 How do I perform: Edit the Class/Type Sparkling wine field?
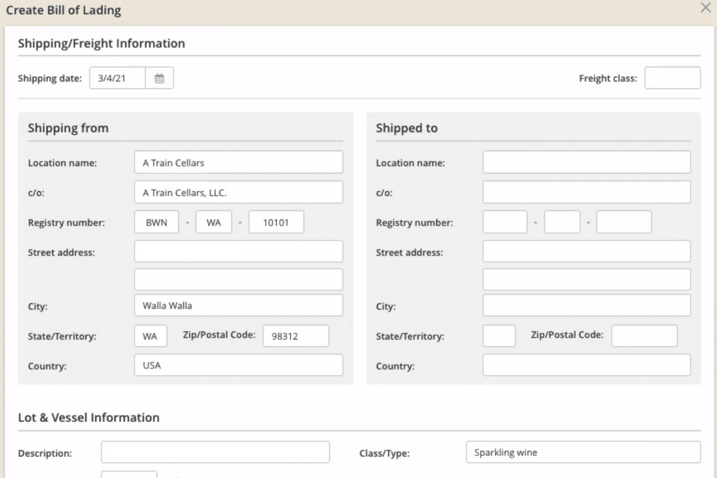[x=583, y=452]
